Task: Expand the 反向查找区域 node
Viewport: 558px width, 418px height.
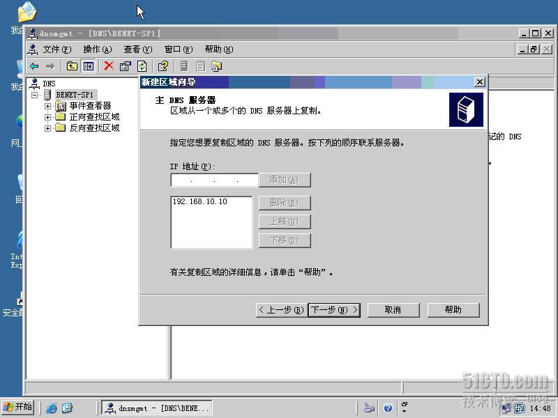Action: 47,128
